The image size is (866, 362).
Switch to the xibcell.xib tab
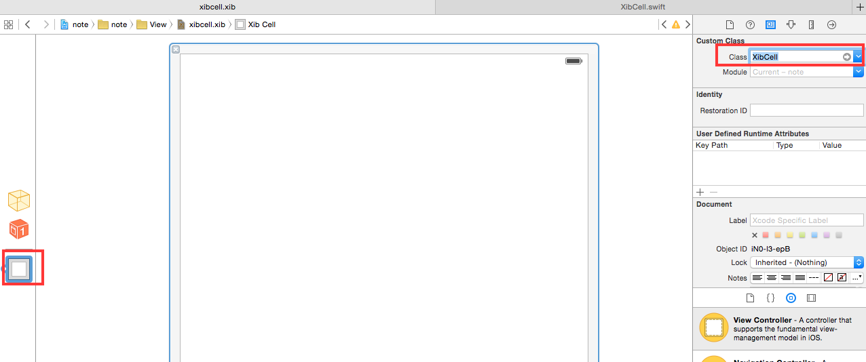[217, 6]
